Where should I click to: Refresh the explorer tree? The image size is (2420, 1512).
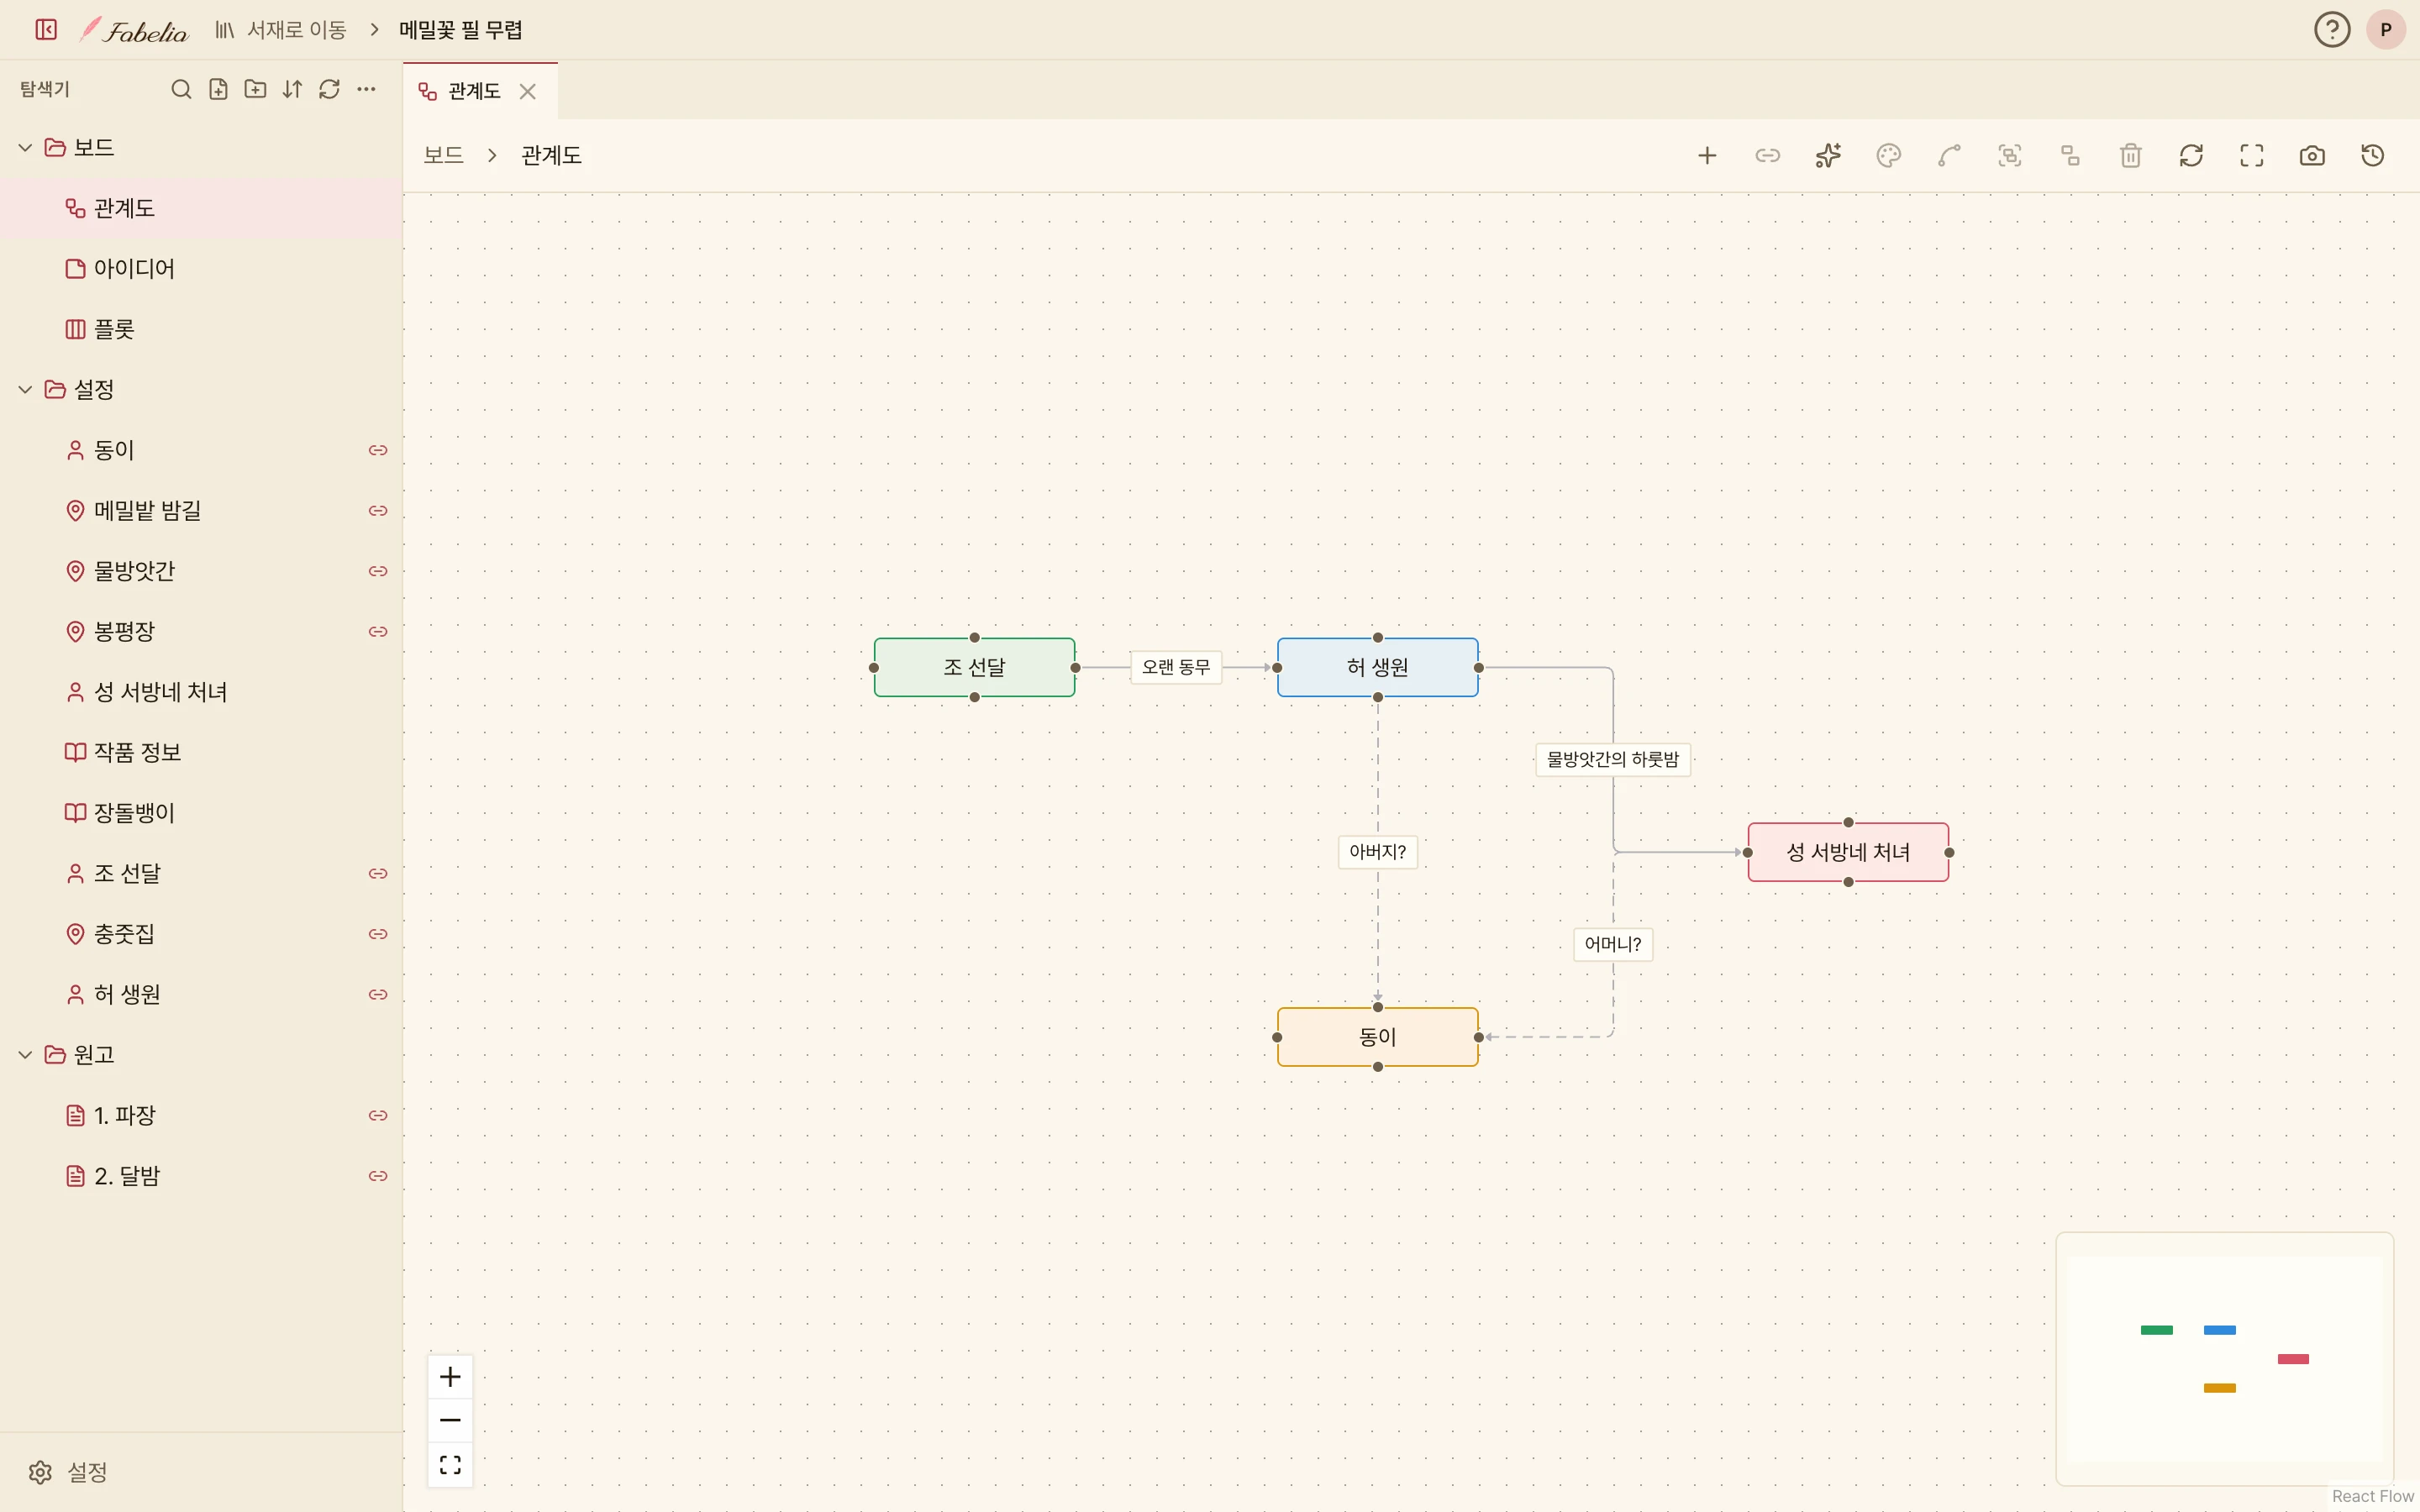pyautogui.click(x=329, y=89)
